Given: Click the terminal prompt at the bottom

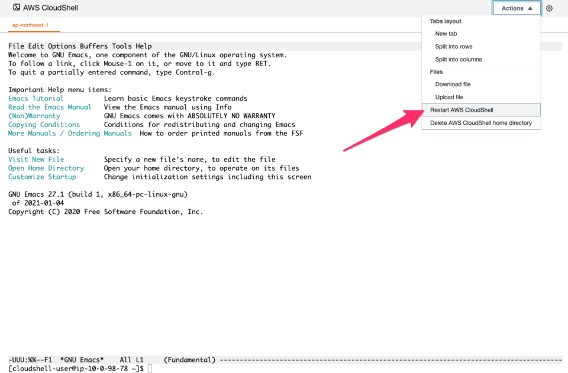Looking at the screenshot, I should pyautogui.click(x=150, y=368).
